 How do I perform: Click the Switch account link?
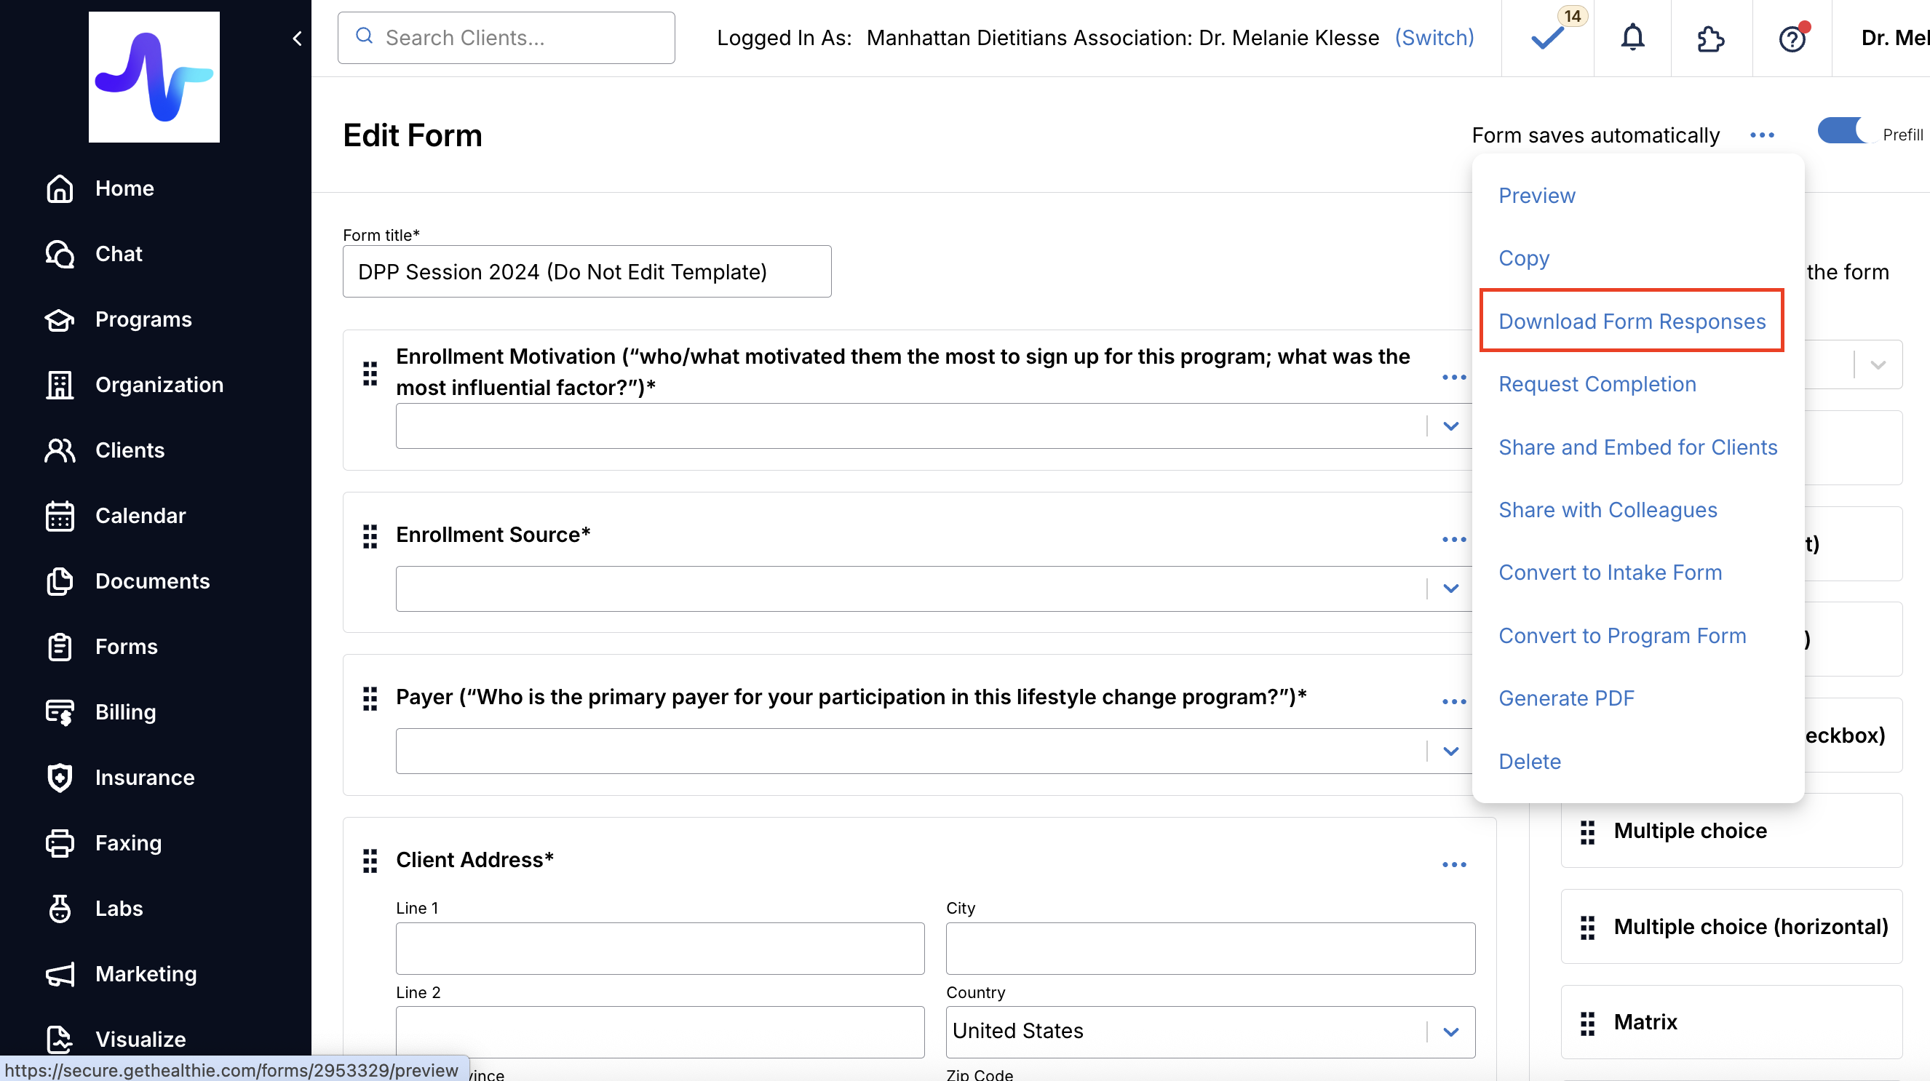(1434, 37)
